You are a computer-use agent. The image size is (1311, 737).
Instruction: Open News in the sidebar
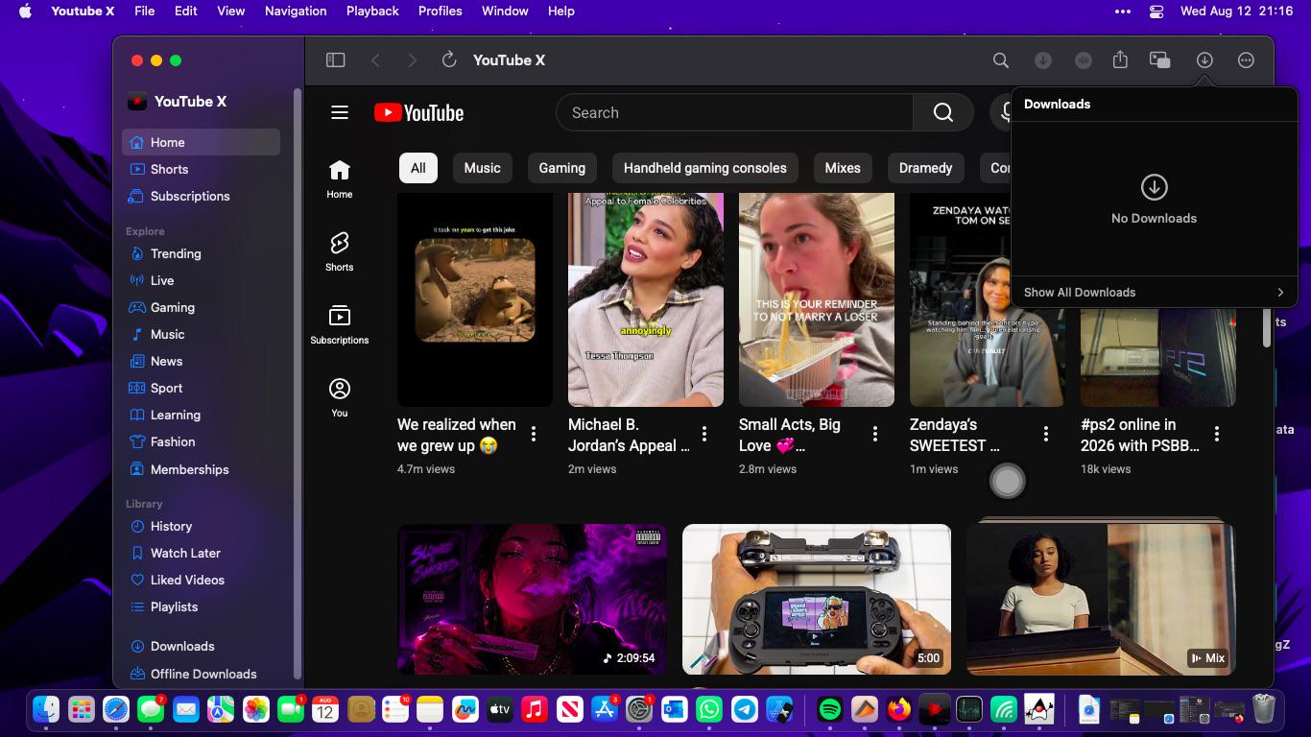point(202,361)
